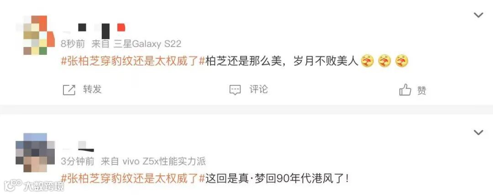The height and width of the screenshot is (195, 493).
Task: Click the comment bubble icon on first post
Action: pyautogui.click(x=235, y=90)
